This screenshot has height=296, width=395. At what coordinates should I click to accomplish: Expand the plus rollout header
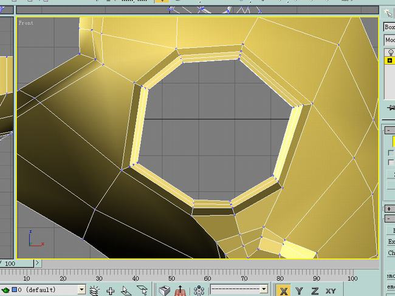tap(390, 209)
